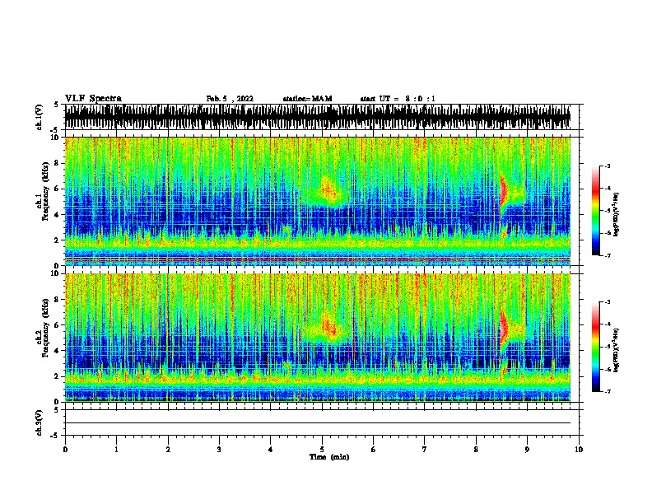The height and width of the screenshot is (504, 652).
Task: Click the "4" kHz tick of the ch.2 spectrogram
Action: coord(58,351)
